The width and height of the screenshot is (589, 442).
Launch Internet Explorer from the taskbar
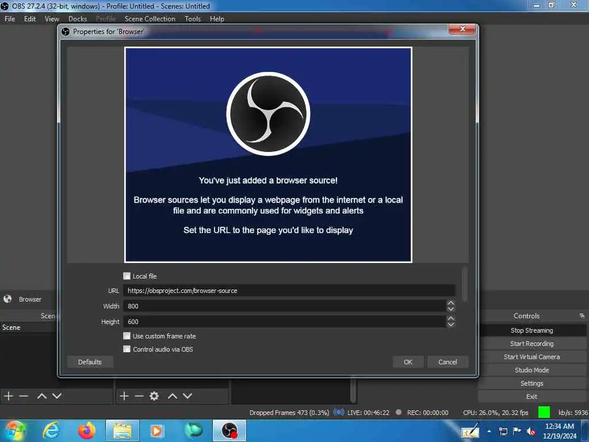tap(51, 430)
